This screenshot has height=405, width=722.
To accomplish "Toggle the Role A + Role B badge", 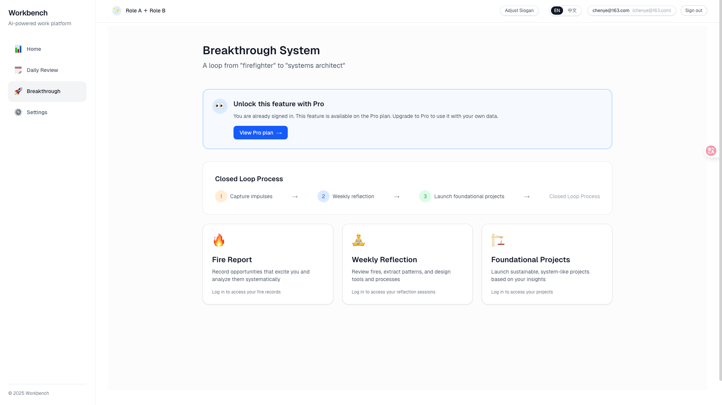I will (145, 11).
